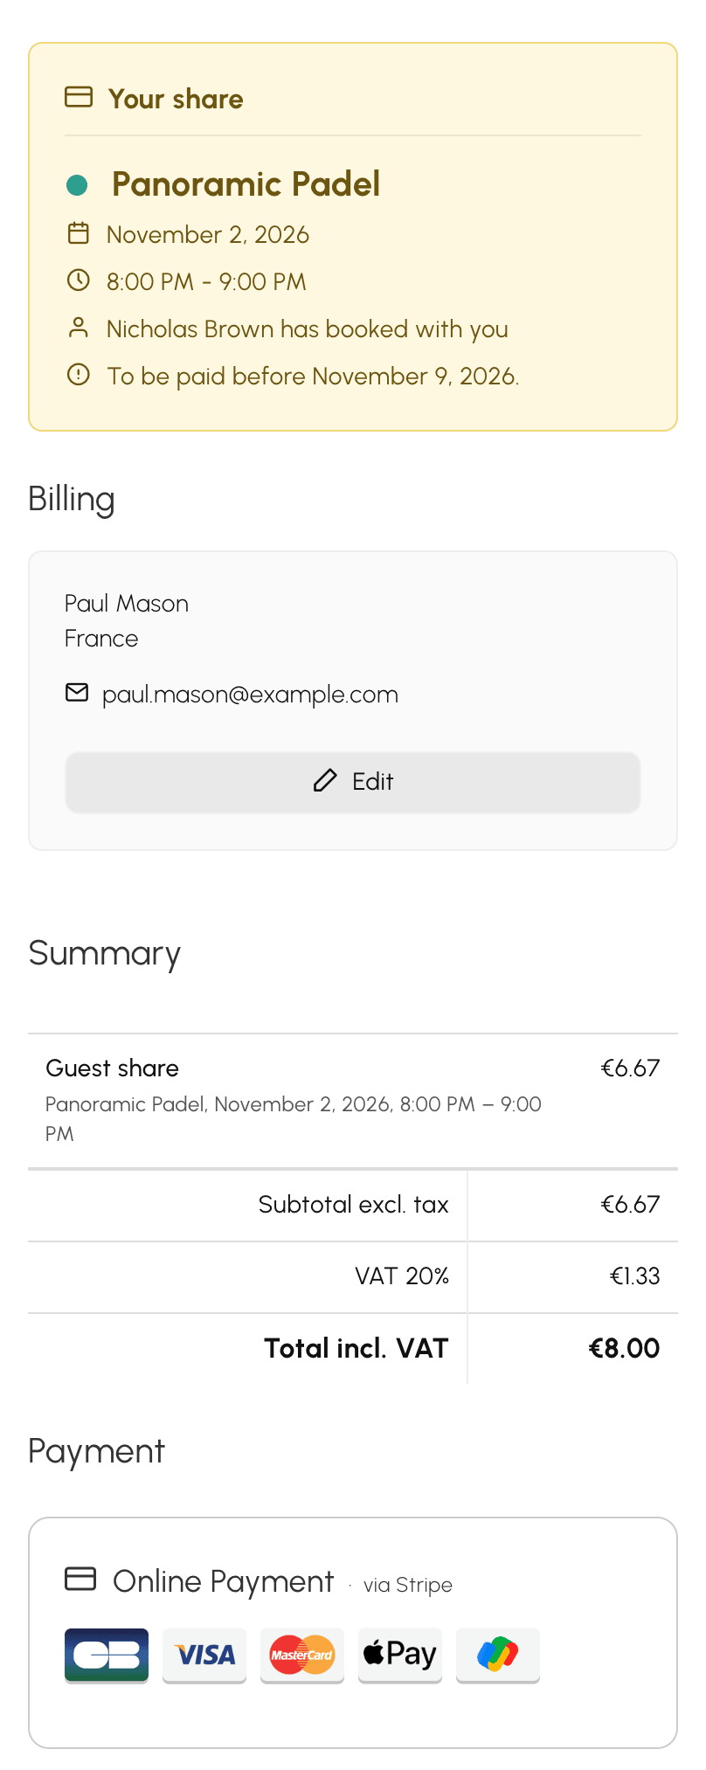Screen dimensions: 706x1770
Task: Select the CB card logo
Action: [107, 1655]
